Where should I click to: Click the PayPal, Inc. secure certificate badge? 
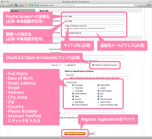(34, 5)
